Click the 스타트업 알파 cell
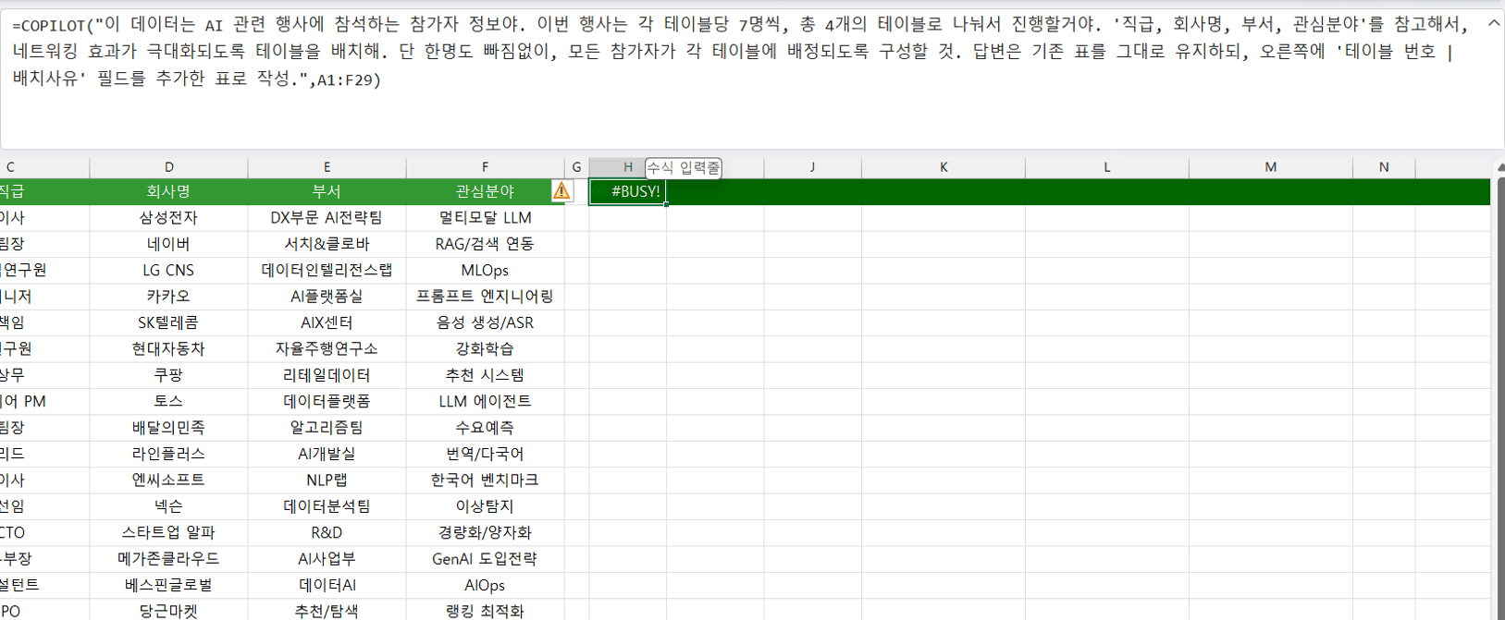 (x=168, y=533)
